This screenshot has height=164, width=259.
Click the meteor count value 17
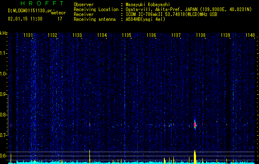pyautogui.click(x=60, y=19)
